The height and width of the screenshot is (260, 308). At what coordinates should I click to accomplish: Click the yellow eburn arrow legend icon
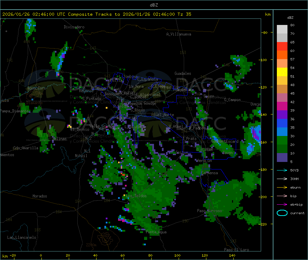[x=282, y=187]
